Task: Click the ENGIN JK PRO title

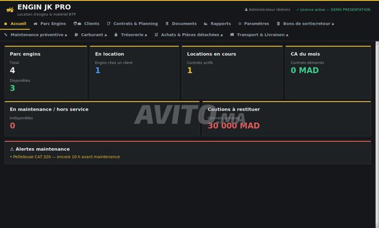Action: tap(44, 7)
